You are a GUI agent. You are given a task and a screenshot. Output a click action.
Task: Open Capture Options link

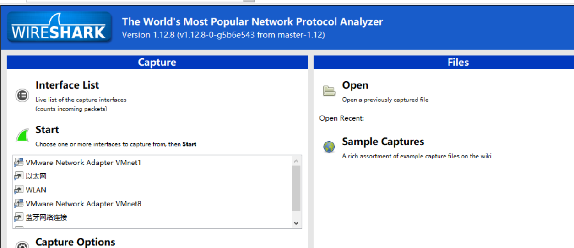[76, 242]
